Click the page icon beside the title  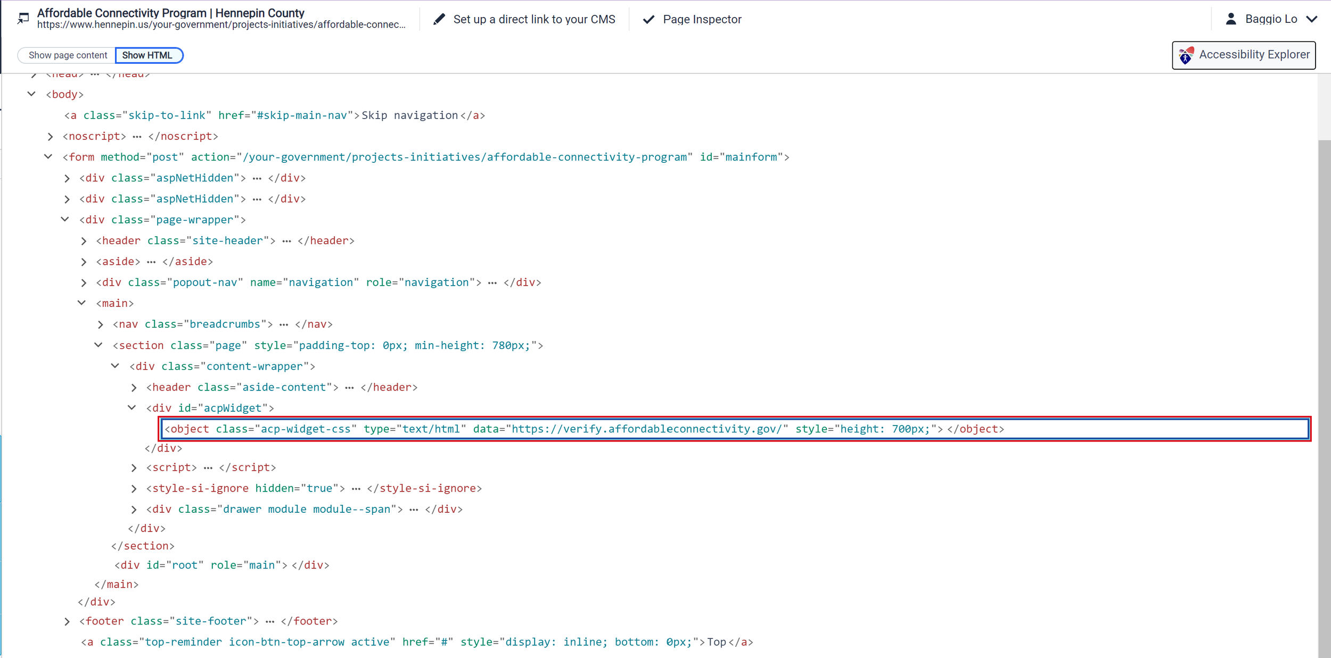tap(23, 19)
